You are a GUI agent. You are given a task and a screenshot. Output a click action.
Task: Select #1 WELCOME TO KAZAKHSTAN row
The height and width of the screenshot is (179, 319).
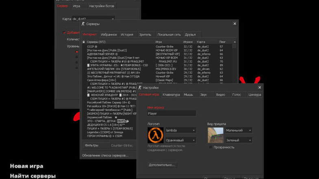109,88
